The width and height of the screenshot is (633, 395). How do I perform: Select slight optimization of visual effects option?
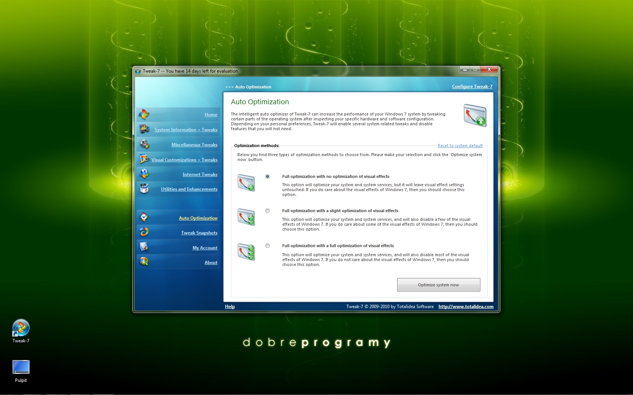click(268, 211)
